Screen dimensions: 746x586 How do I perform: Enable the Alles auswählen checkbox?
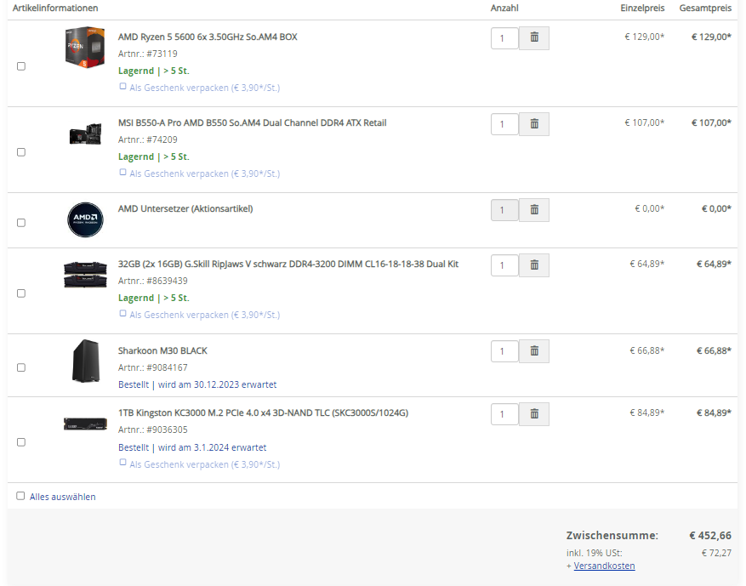[x=20, y=496]
